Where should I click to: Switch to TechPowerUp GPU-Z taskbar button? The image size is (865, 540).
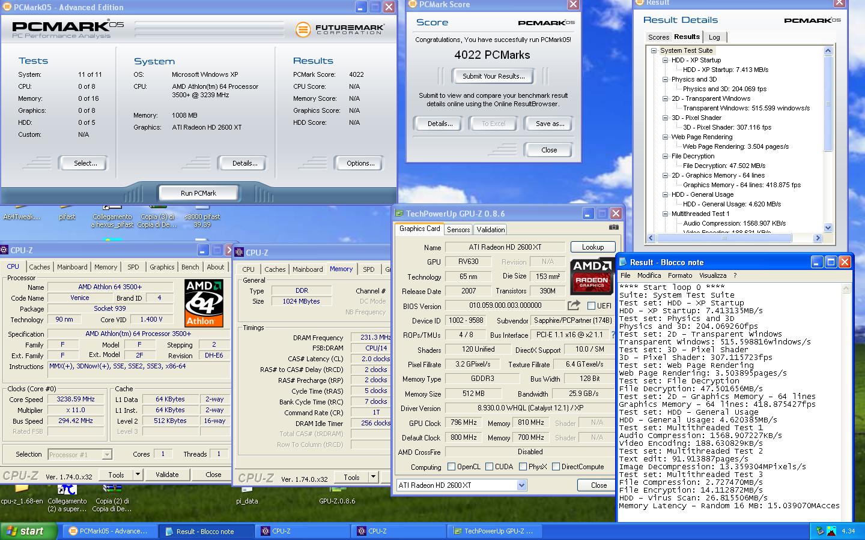coord(494,531)
